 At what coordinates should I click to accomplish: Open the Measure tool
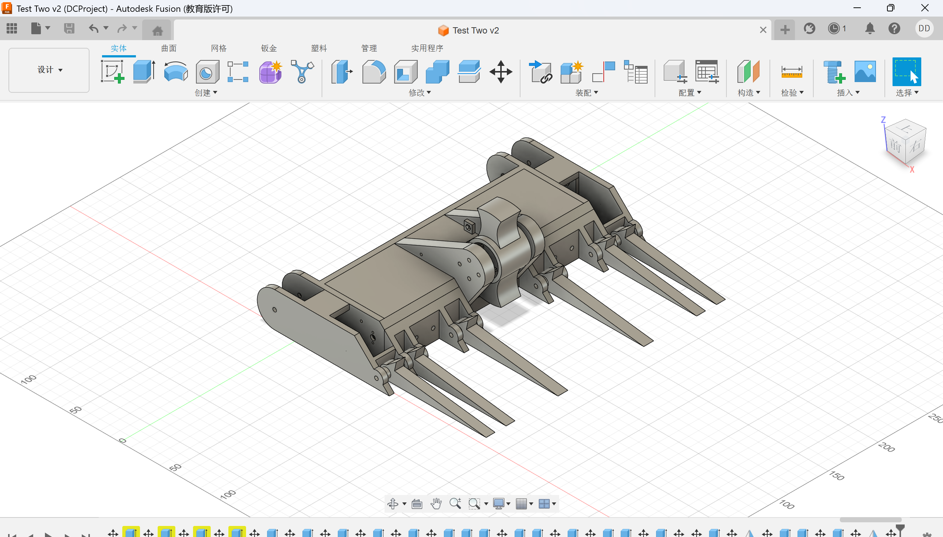792,71
